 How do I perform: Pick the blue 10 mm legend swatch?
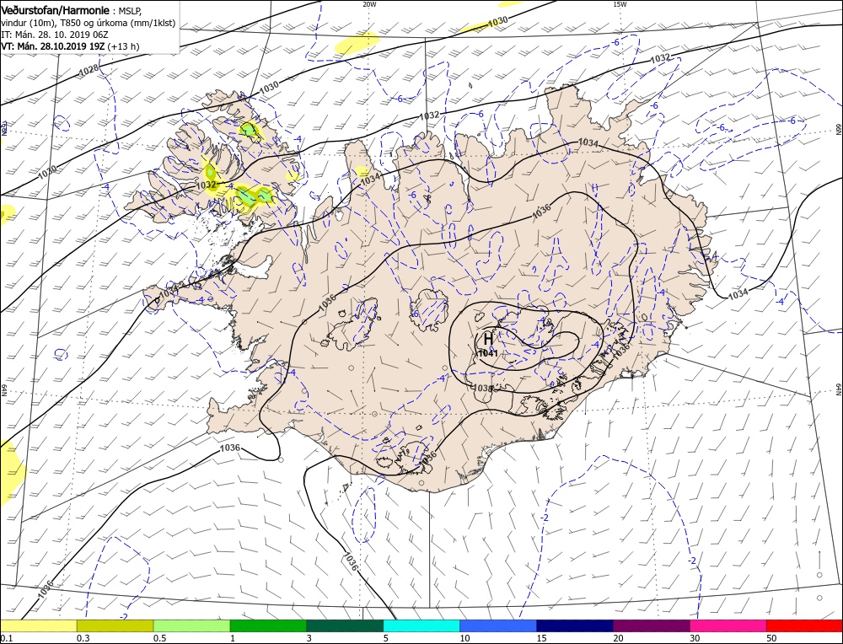coord(498,625)
